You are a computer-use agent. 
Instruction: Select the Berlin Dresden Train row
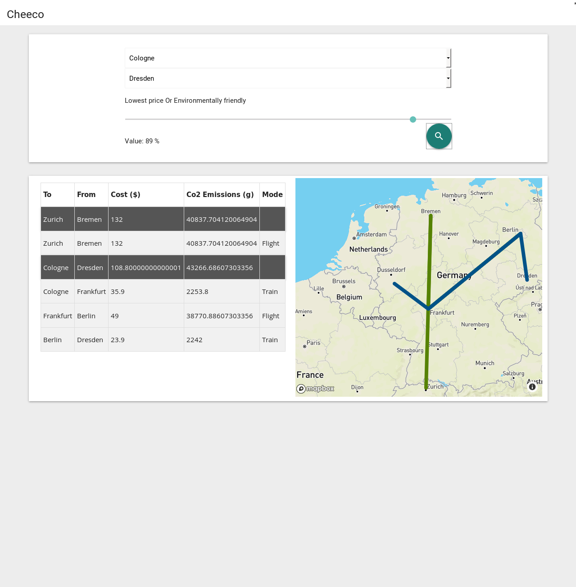click(x=163, y=339)
